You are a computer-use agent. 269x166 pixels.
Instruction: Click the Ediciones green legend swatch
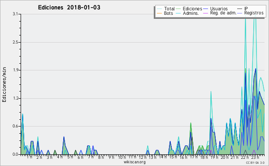[178, 9]
